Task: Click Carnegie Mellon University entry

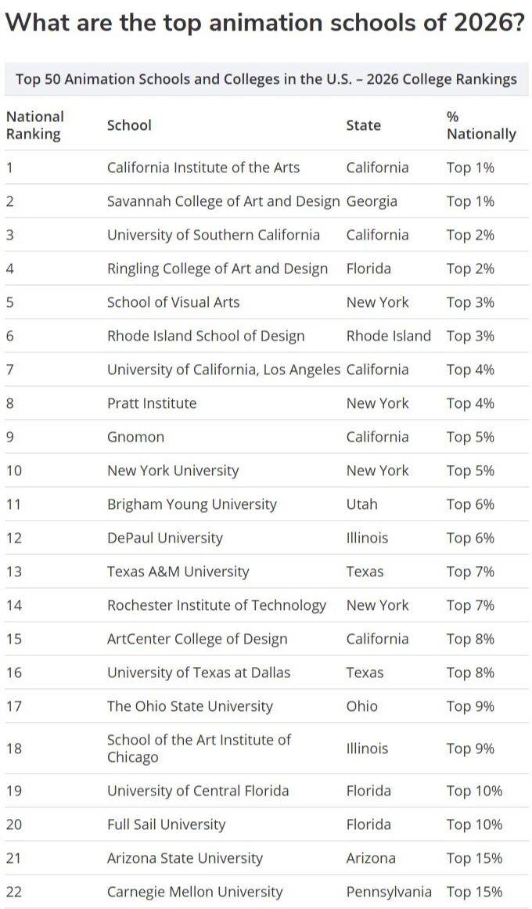Action: (x=195, y=892)
